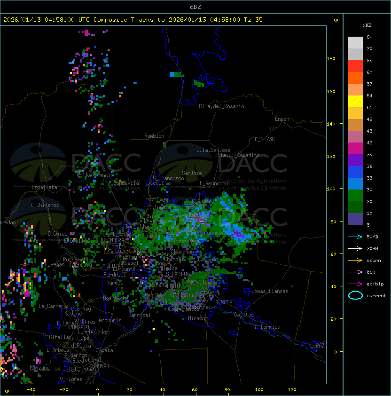Click the 'Clla.El_Cavadito' map label

tap(237, 155)
